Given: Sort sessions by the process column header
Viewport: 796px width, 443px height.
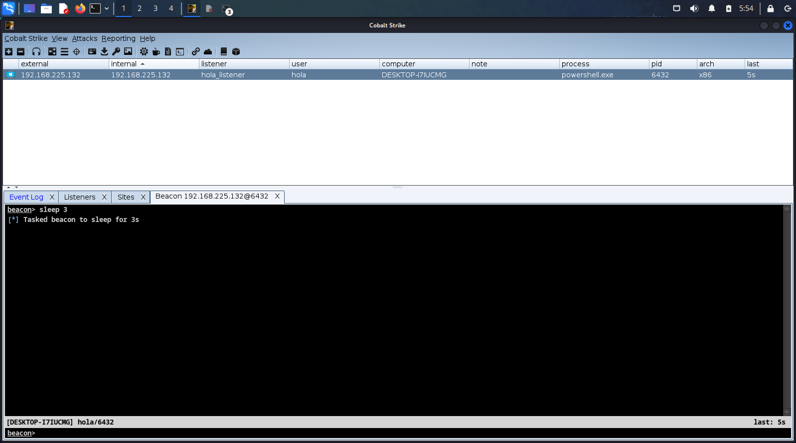Looking at the screenshot, I should pos(604,64).
